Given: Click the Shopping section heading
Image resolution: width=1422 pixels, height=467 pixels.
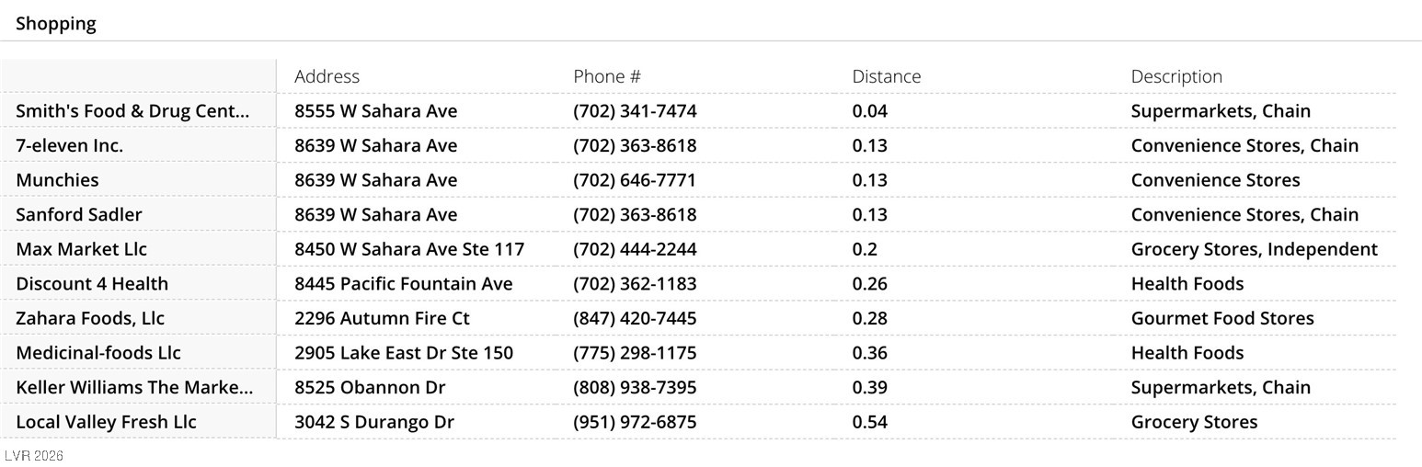Looking at the screenshot, I should (x=56, y=24).
